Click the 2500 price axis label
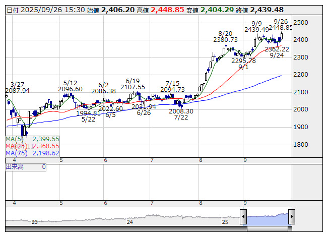329x237 pixels. point(301,23)
